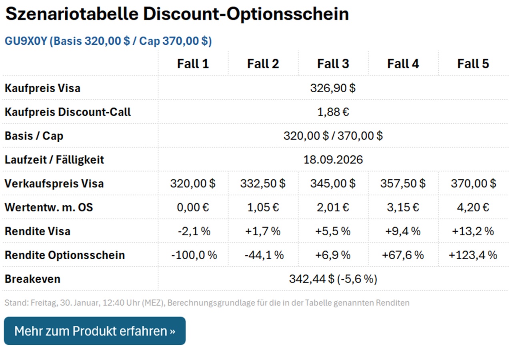
Task: Click the 370,00 $ Verkaufspreis under Fall 5
Action: [x=473, y=183]
